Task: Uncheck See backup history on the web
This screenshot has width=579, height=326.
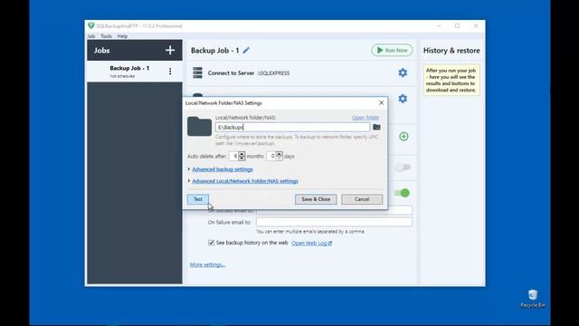Action: (211, 243)
